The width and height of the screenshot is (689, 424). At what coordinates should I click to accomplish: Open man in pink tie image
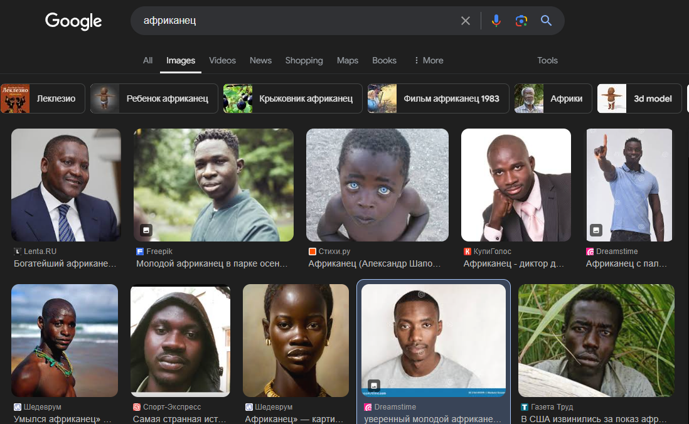point(516,185)
